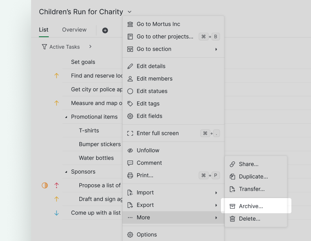Click the circle icon for Edit statuses
Screen dimensions: 311x241
130,91
